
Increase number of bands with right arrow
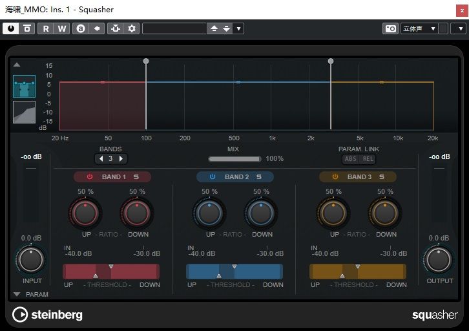pyautogui.click(x=121, y=158)
